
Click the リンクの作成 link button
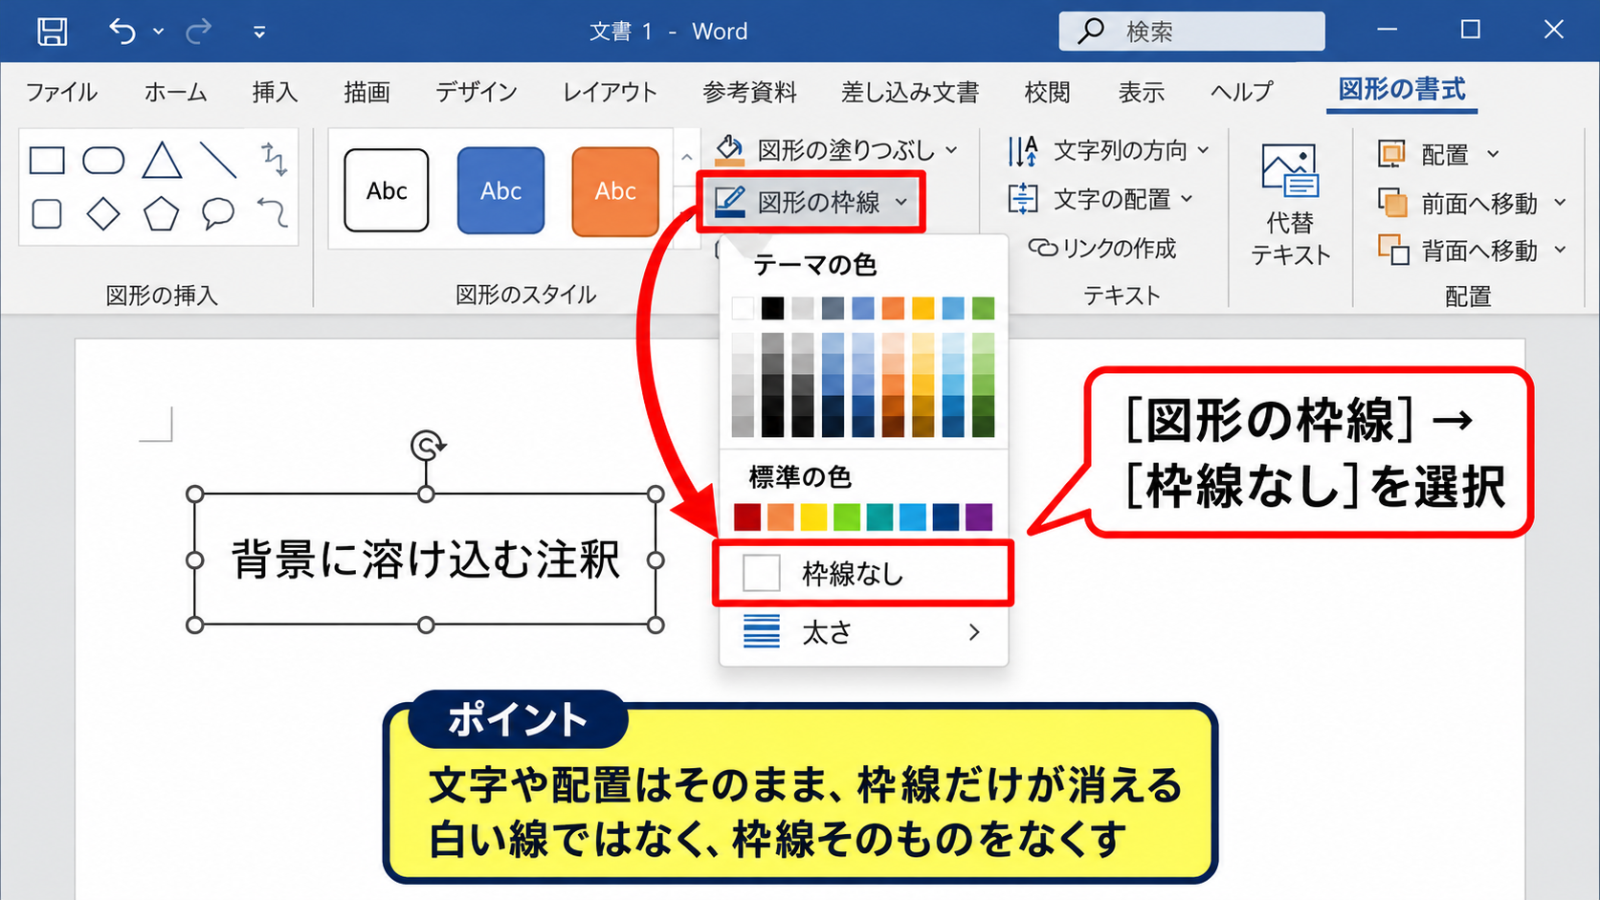coord(1102,248)
